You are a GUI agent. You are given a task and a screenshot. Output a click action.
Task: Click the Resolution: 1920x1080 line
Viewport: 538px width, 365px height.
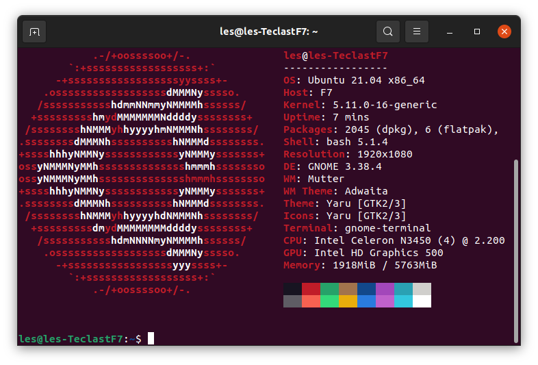(348, 155)
